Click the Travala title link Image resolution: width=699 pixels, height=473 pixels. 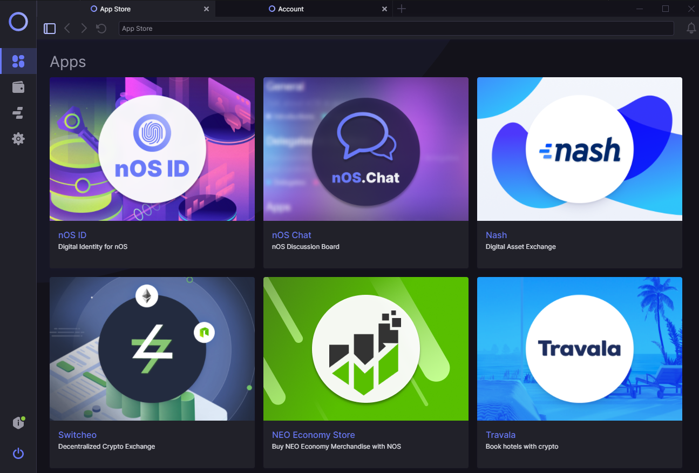[500, 435]
